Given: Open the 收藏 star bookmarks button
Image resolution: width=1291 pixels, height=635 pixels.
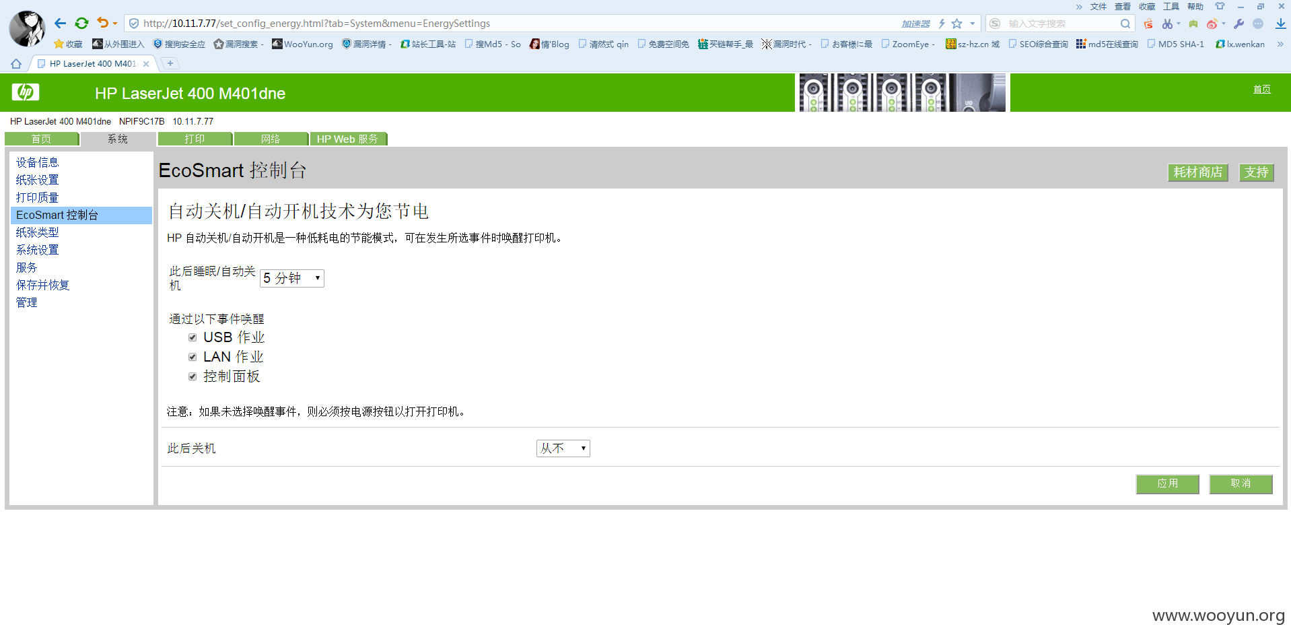Looking at the screenshot, I should click(x=68, y=44).
